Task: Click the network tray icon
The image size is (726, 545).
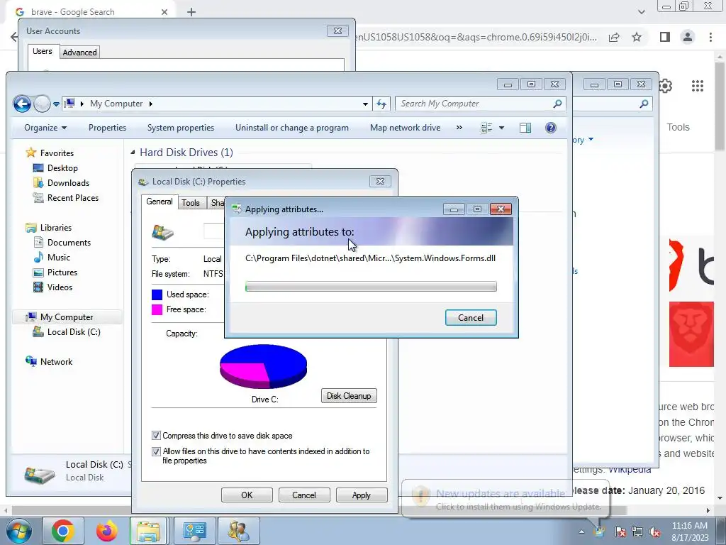Action: tap(637, 532)
